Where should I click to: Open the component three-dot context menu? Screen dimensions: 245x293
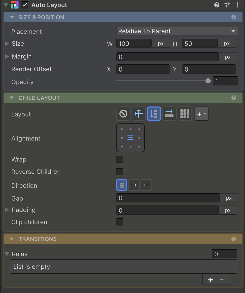coord(237,5)
